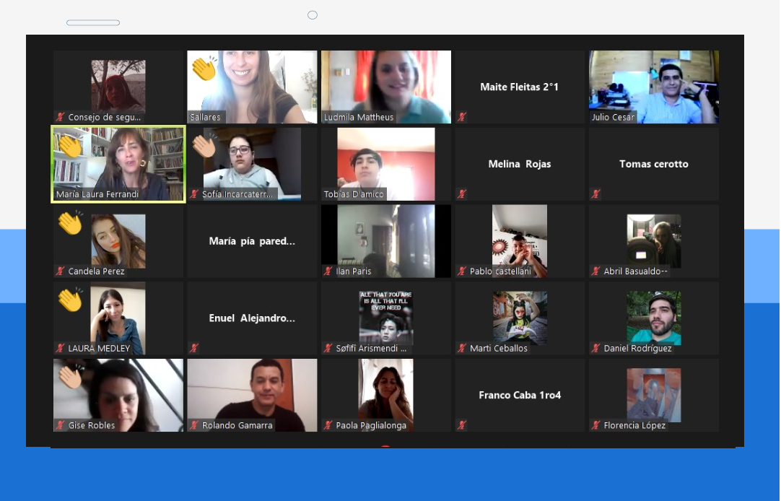Click muted mic icon beside Florencia López
The width and height of the screenshot is (781, 501).
596,426
